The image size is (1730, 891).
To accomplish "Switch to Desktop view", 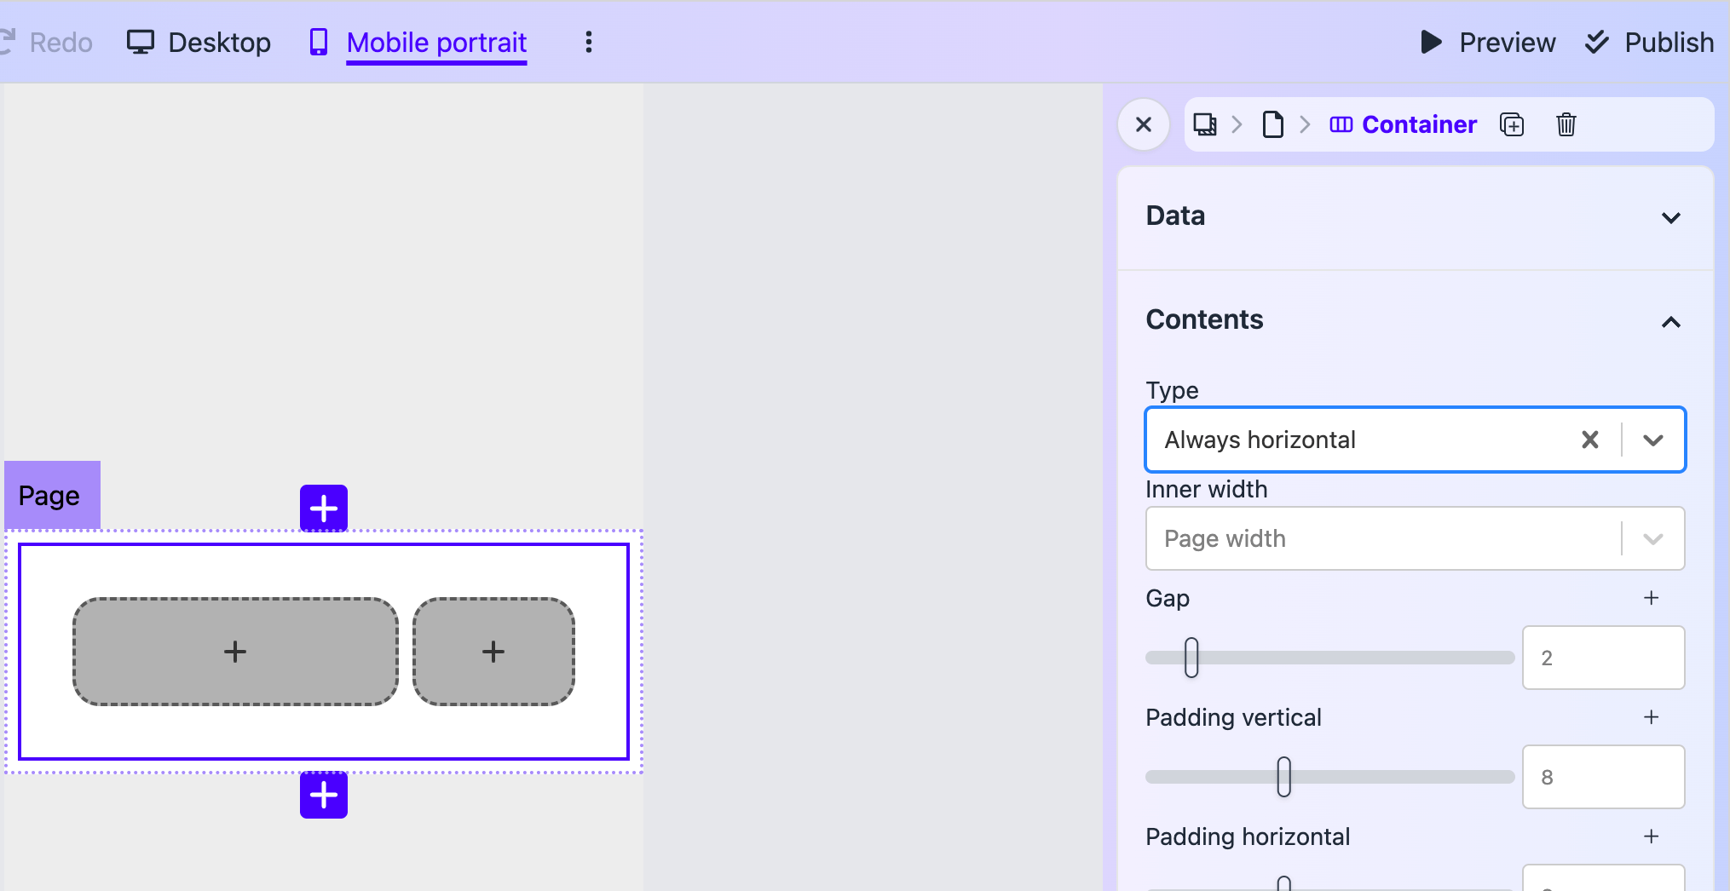I will point(199,43).
